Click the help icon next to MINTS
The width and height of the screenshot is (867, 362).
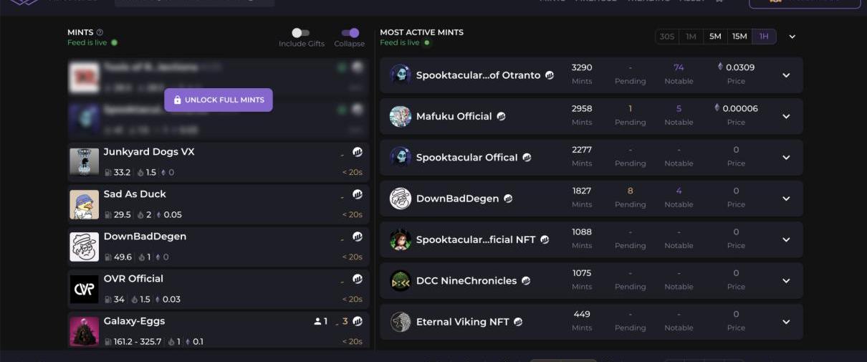[100, 32]
